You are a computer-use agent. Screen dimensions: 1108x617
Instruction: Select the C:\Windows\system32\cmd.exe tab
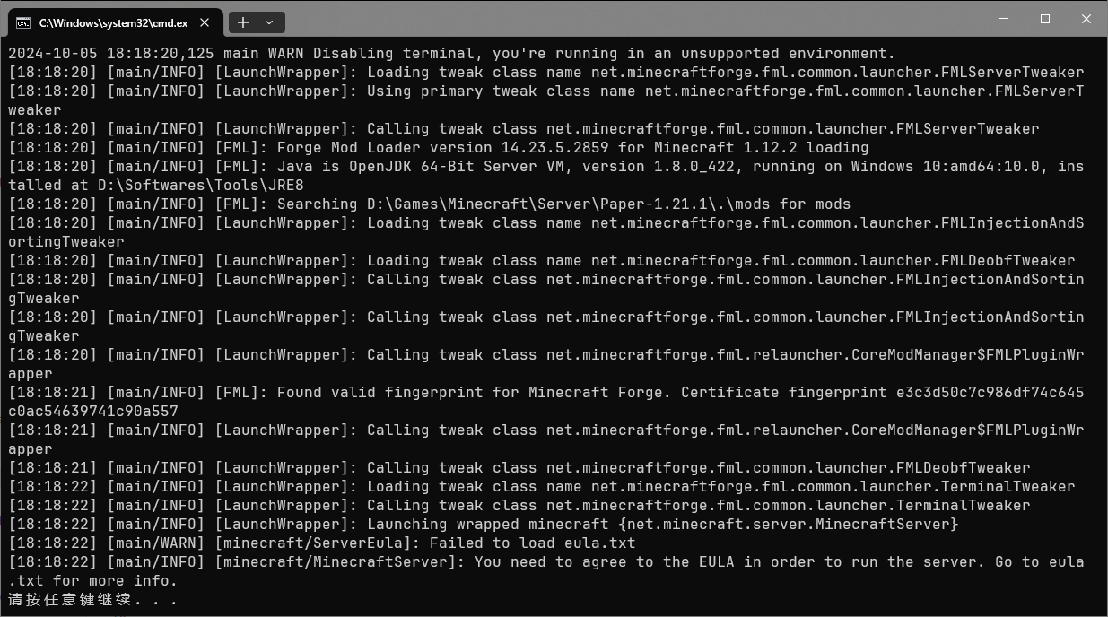114,22
